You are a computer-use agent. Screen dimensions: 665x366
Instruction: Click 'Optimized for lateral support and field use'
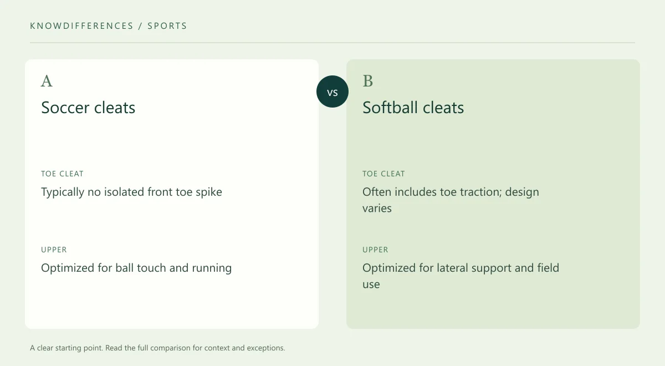461,276
